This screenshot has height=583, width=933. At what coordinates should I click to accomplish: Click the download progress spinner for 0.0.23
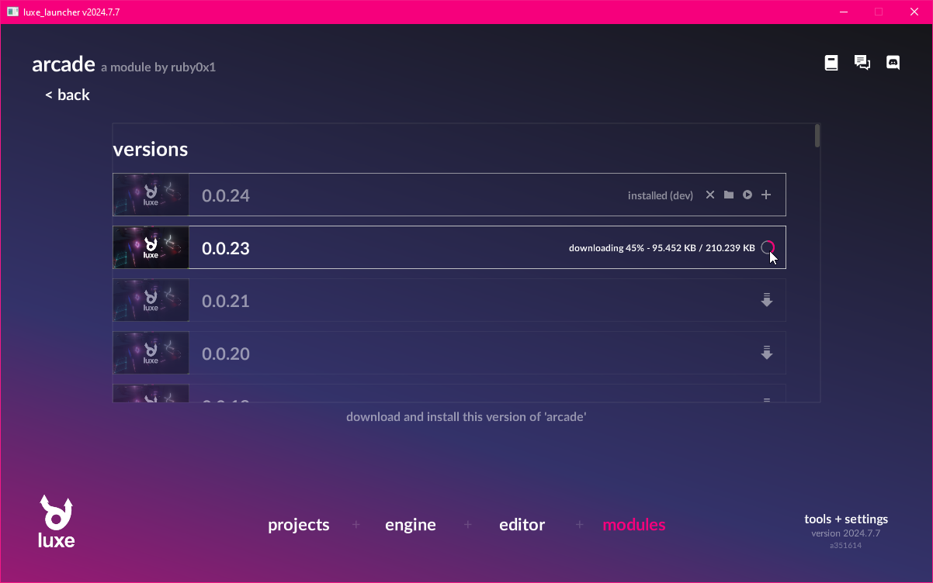768,247
